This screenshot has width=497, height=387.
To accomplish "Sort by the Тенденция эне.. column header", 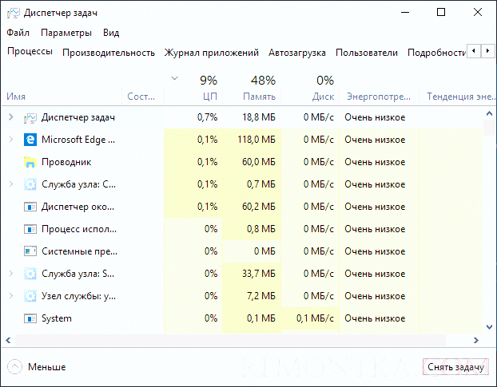I will click(460, 97).
